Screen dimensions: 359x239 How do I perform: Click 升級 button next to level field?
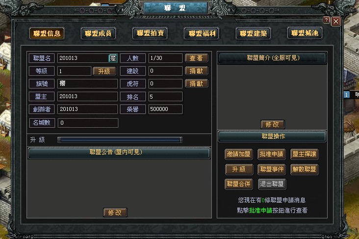104,71
